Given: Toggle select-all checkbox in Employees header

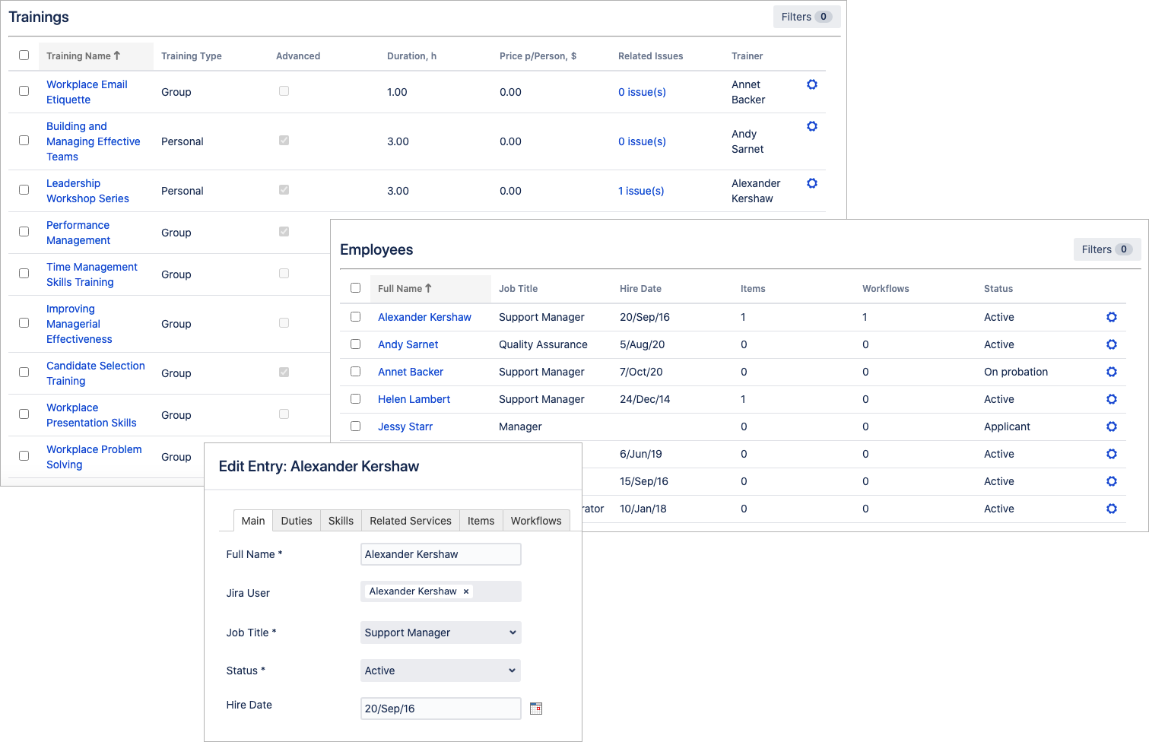Looking at the screenshot, I should pyautogui.click(x=355, y=288).
